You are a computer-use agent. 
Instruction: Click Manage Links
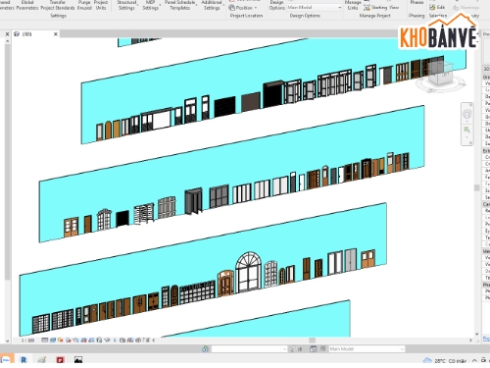click(353, 5)
